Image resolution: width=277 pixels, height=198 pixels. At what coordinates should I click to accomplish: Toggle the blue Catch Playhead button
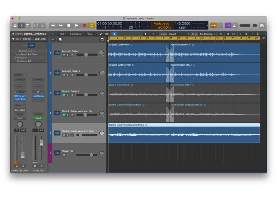tap(114, 34)
